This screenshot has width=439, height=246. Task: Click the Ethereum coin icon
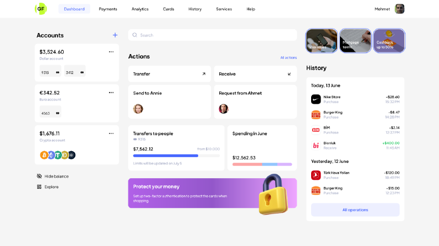pos(51,155)
